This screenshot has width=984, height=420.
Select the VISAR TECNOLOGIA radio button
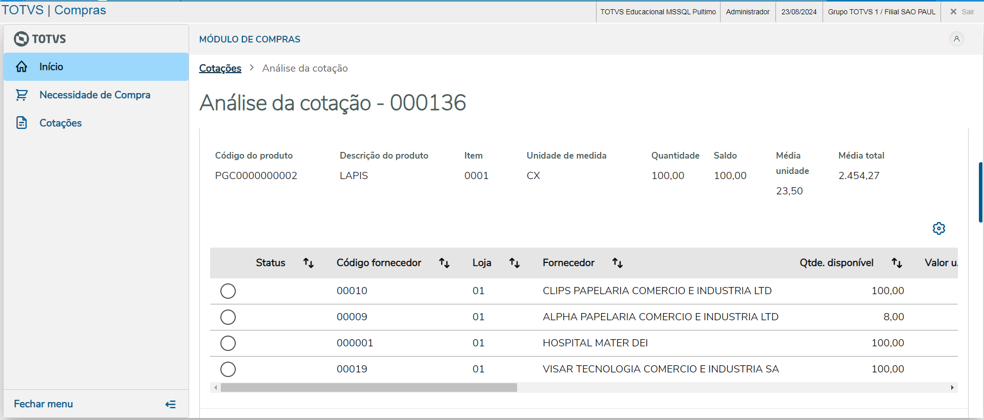coord(228,369)
